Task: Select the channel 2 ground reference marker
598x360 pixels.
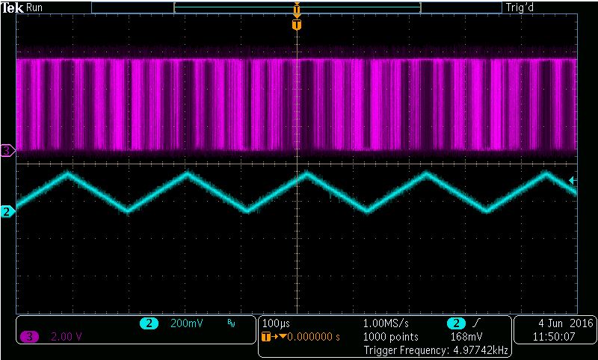Action: pyautogui.click(x=7, y=212)
